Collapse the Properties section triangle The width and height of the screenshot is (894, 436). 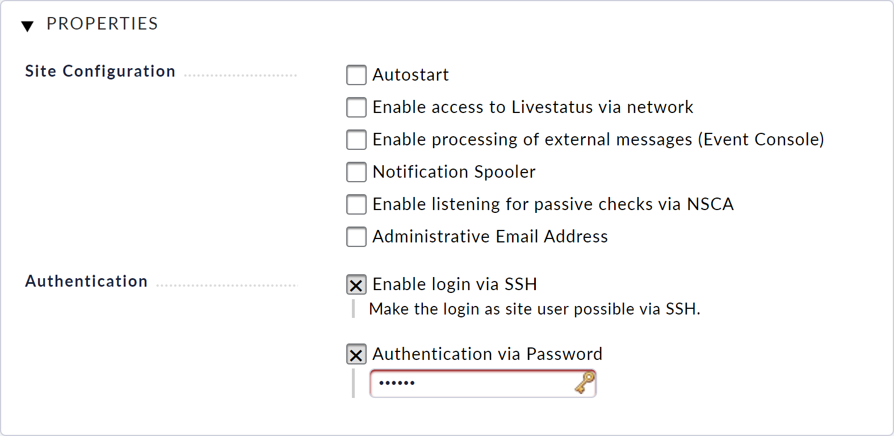[x=27, y=26]
